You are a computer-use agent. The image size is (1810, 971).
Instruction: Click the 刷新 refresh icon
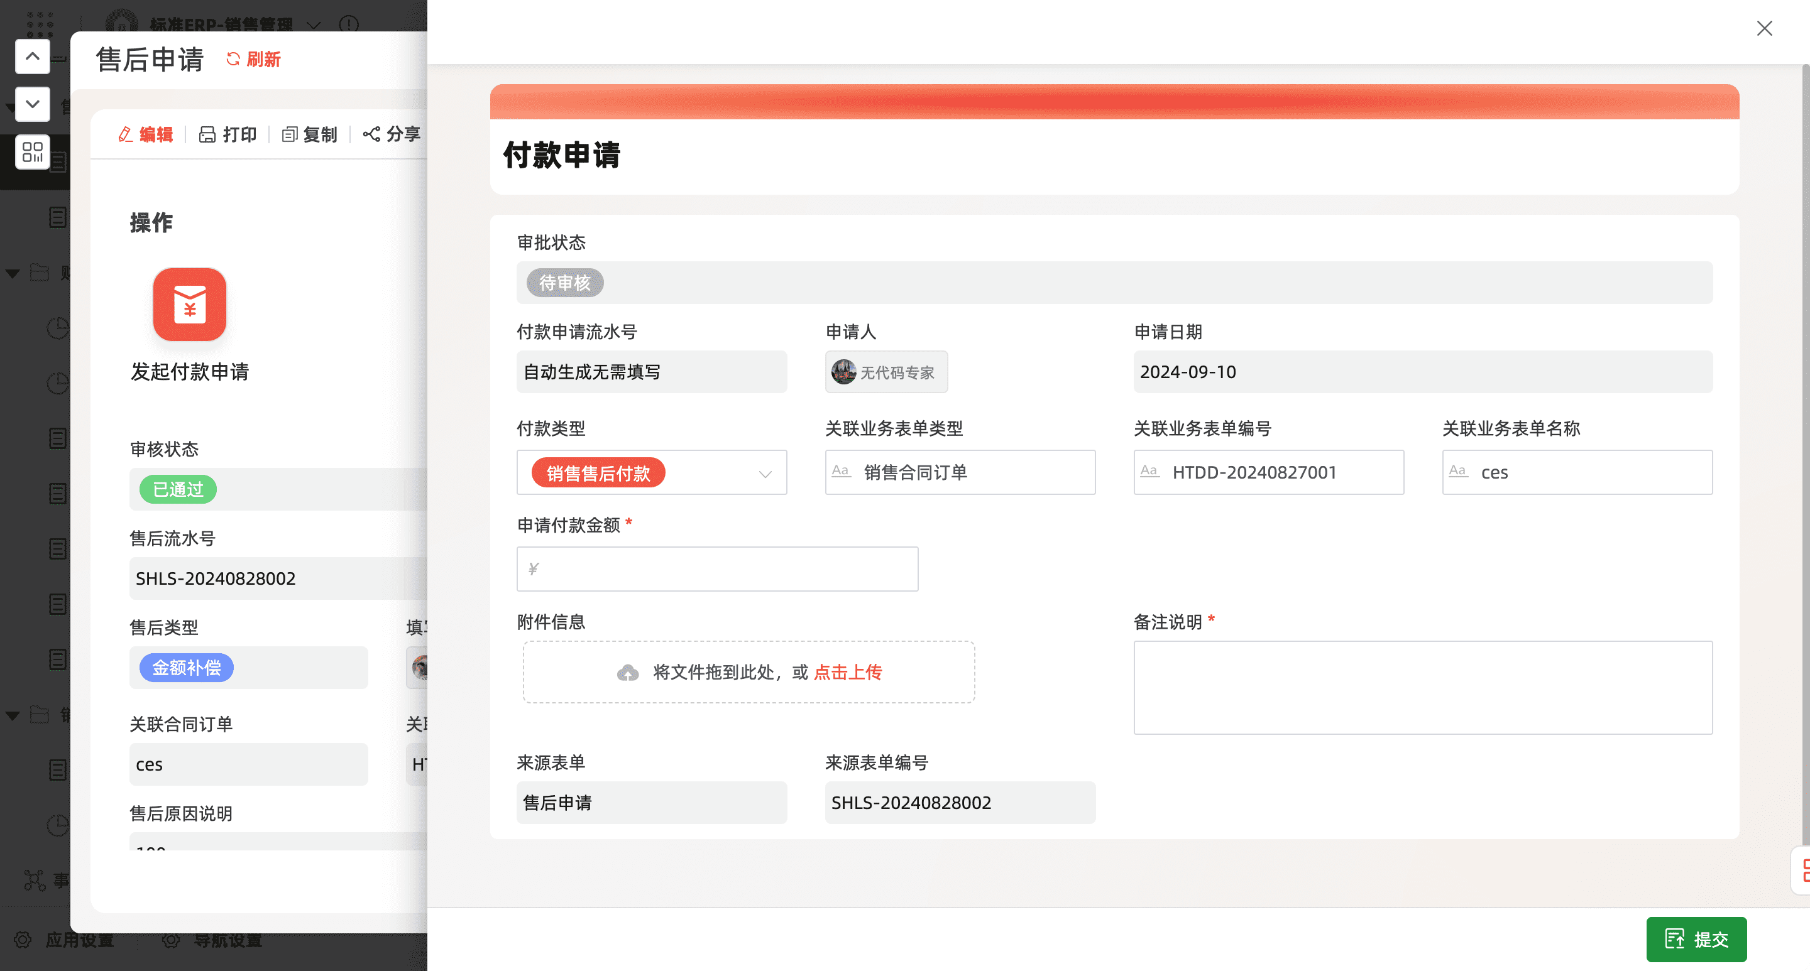(233, 59)
